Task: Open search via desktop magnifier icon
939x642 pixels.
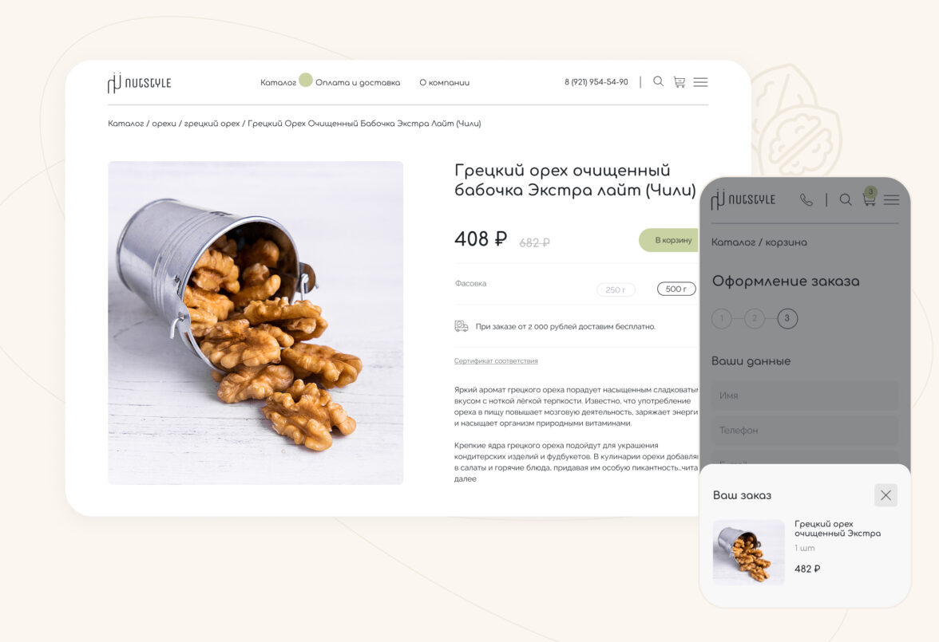Action: pyautogui.click(x=658, y=81)
